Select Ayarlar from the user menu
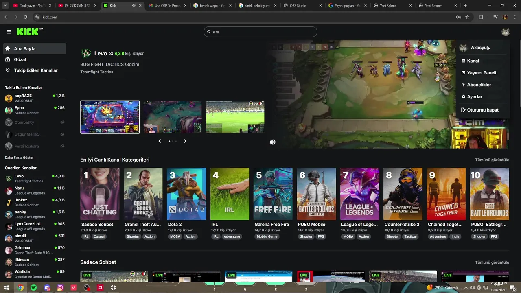This screenshot has width=521, height=293. pos(483,97)
